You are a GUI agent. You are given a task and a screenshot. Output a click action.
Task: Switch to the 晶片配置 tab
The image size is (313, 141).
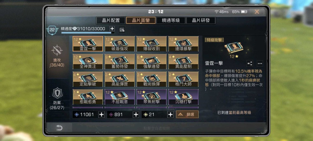pyautogui.click(x=111, y=20)
